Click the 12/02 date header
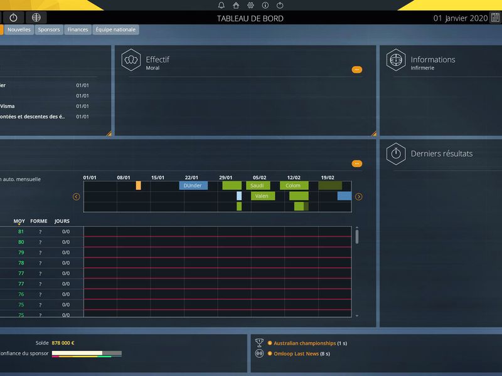Screen dimensions: 502x376 [294, 177]
